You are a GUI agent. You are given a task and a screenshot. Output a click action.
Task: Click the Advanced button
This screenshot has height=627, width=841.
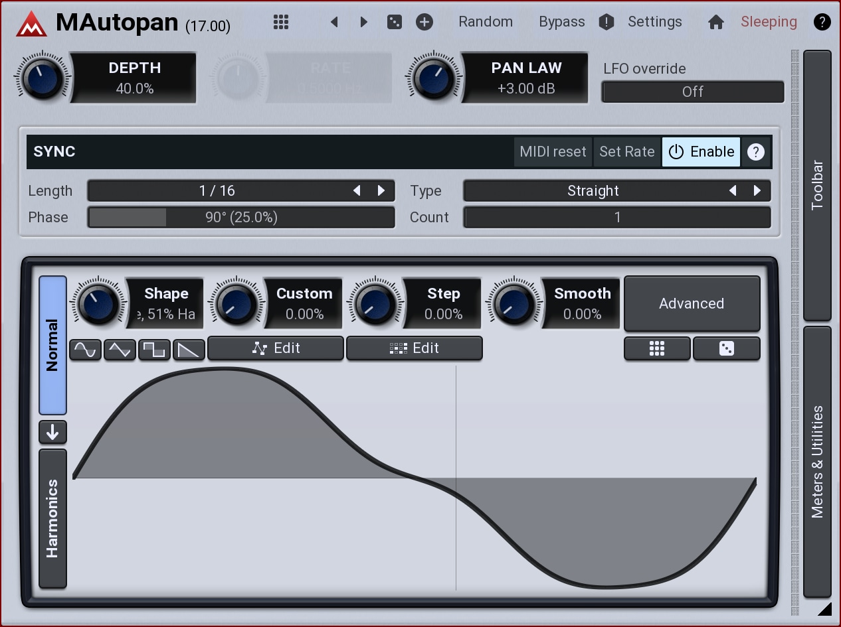point(692,303)
